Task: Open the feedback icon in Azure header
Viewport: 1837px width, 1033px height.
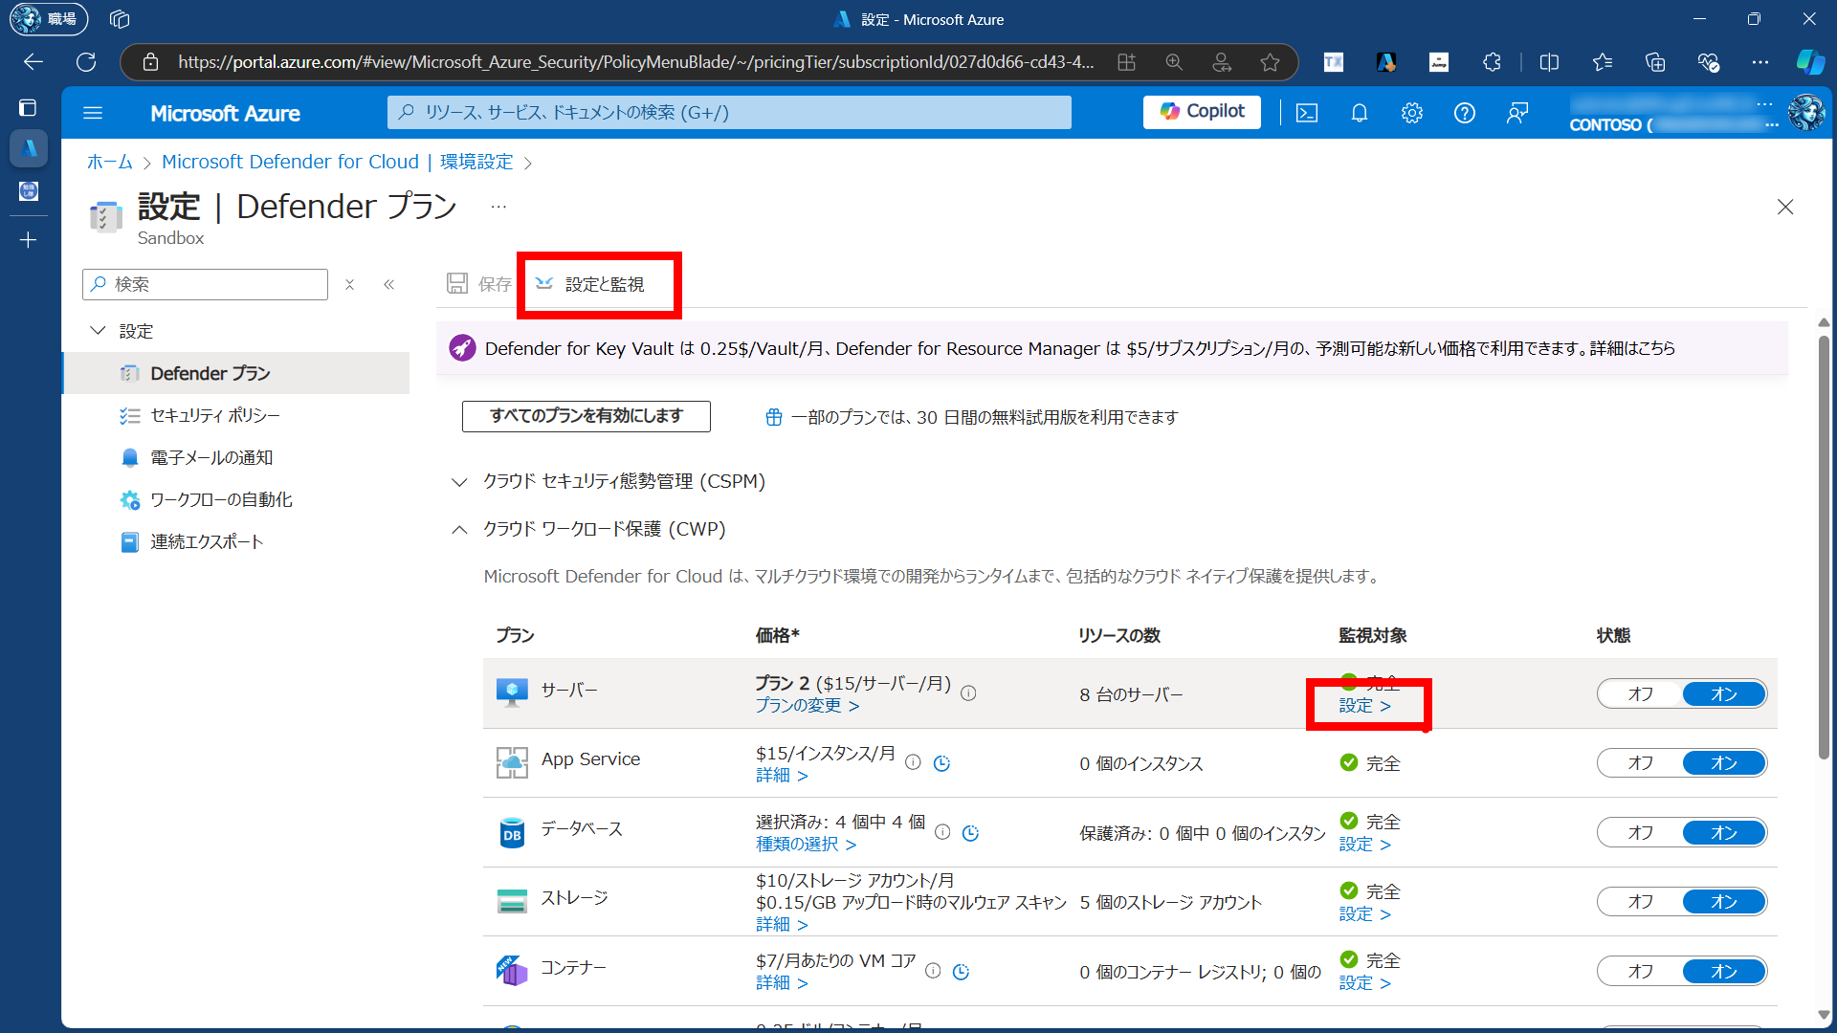Action: coord(1517,113)
